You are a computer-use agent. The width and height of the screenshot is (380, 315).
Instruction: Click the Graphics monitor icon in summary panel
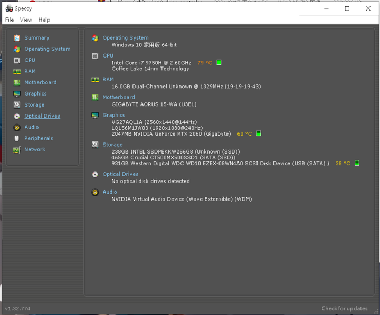coord(95,116)
